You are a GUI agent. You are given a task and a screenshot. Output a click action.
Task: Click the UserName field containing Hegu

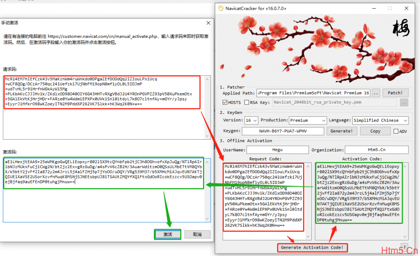point(278,150)
